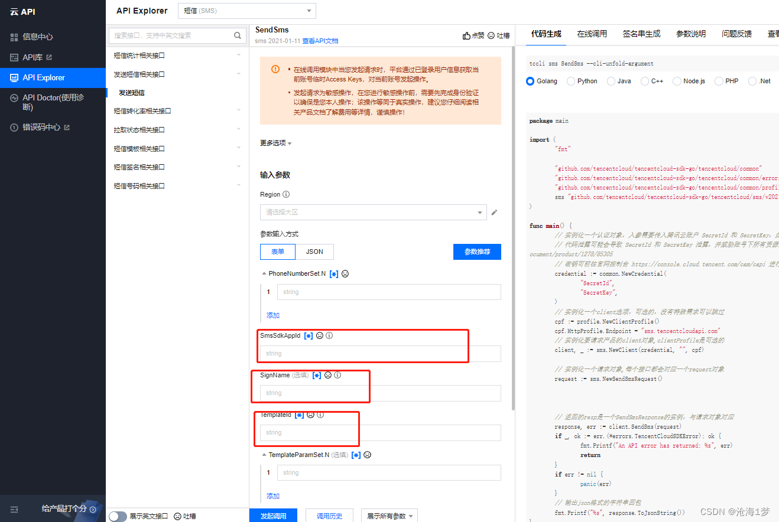Collapse PhoneNumberSet.N parameter triangle
The height and width of the screenshot is (522, 779).
(x=264, y=273)
